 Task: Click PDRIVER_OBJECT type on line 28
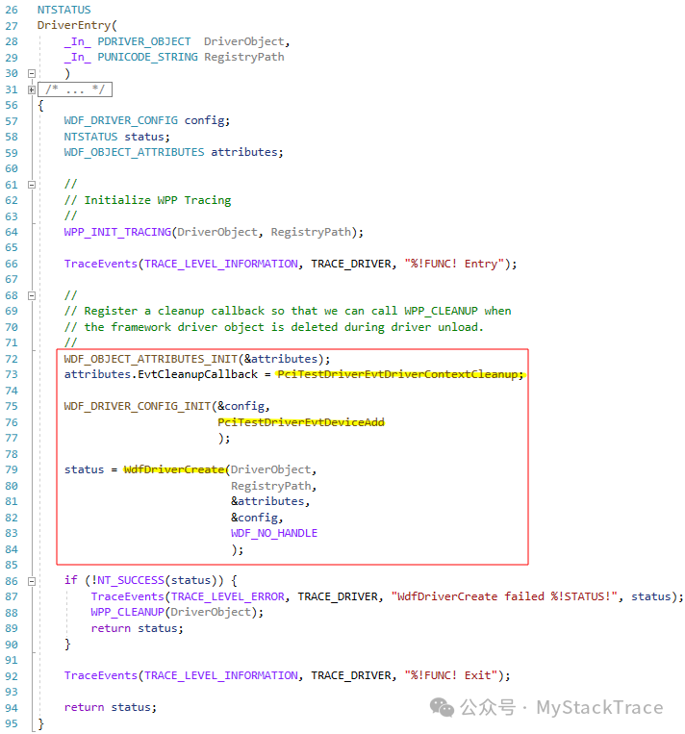[144, 41]
